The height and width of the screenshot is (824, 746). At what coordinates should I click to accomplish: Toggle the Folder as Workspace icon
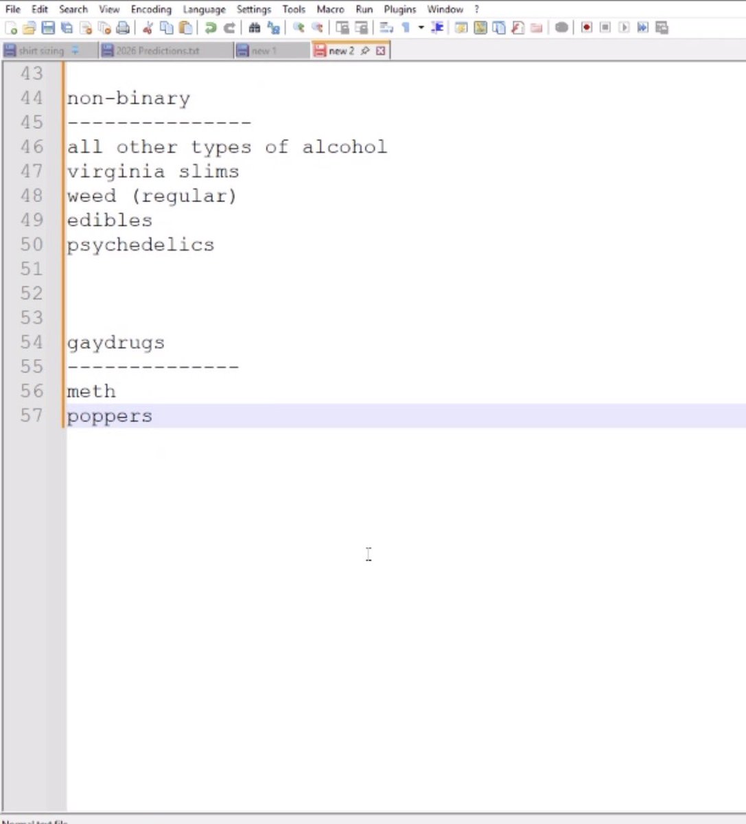[537, 28]
